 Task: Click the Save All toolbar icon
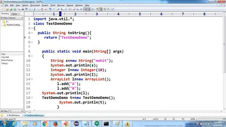tap(14, 10)
